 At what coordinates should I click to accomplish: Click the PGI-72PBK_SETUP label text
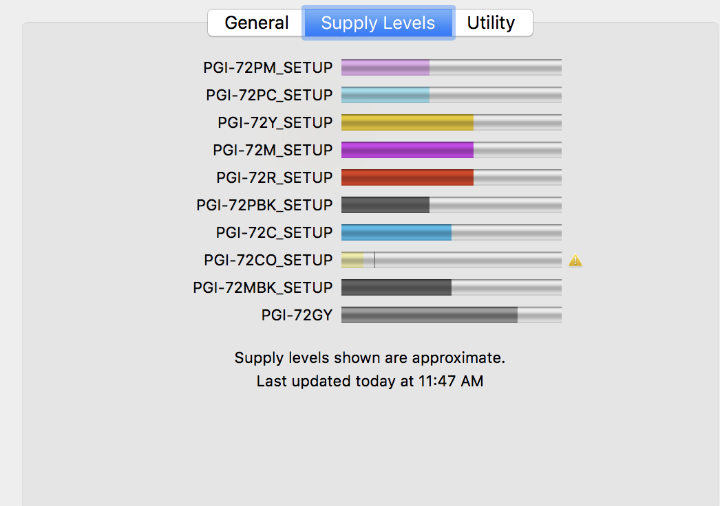(264, 205)
